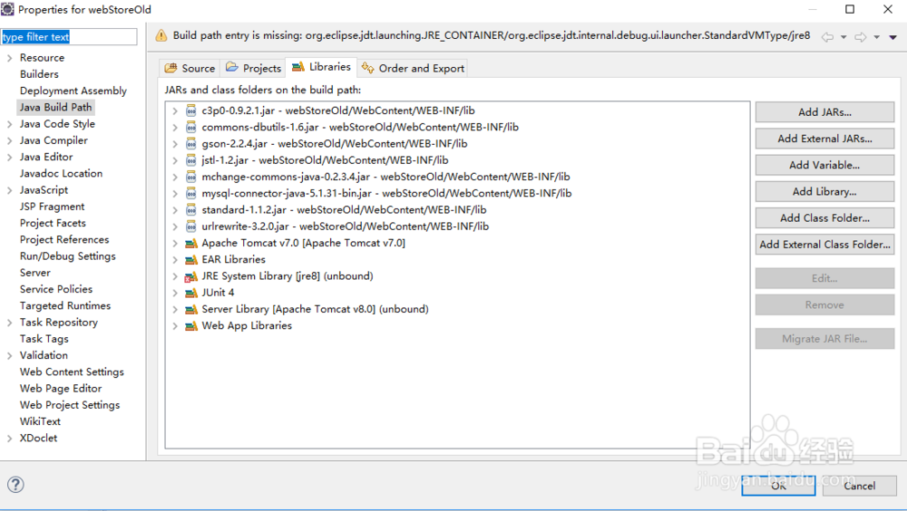This screenshot has width=907, height=511.
Task: Open the dialog view menu triangle
Action: pos(893,37)
